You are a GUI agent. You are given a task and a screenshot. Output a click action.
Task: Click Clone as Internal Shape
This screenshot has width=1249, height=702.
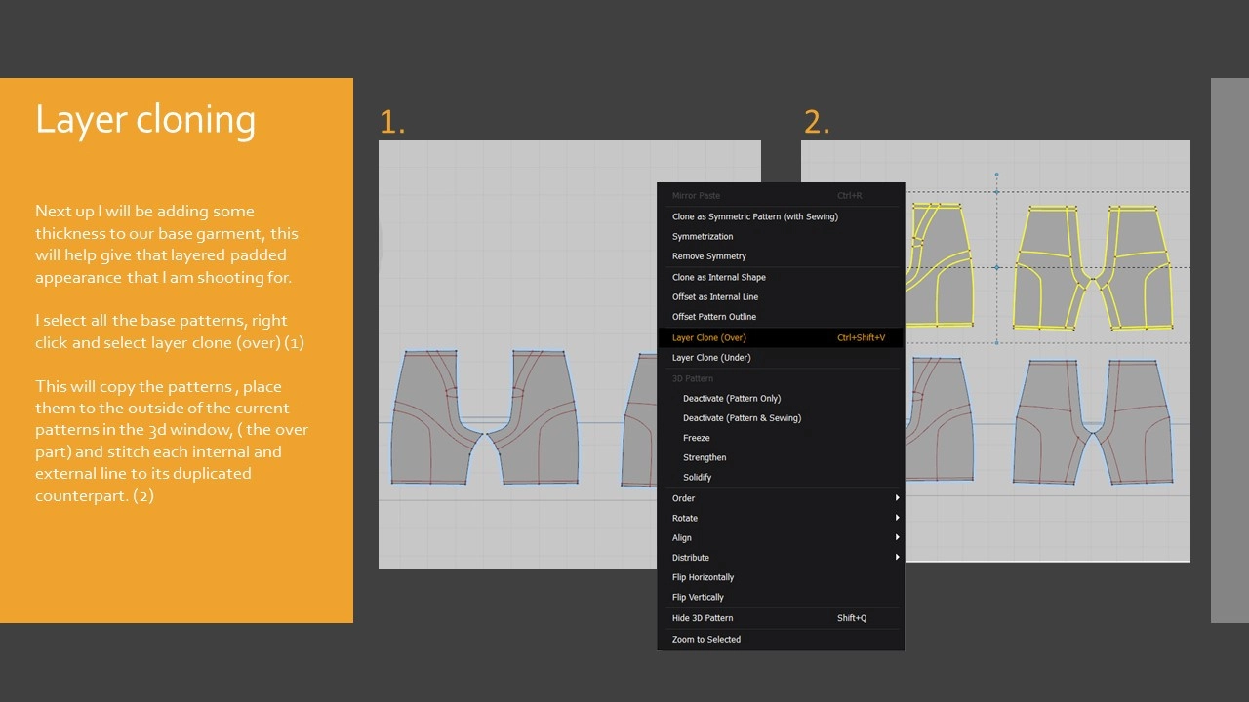[718, 277]
